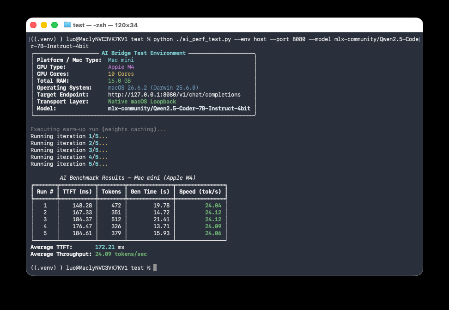The height and width of the screenshot is (310, 449).
Task: Click the yellow minimize window button
Action: (x=44, y=25)
